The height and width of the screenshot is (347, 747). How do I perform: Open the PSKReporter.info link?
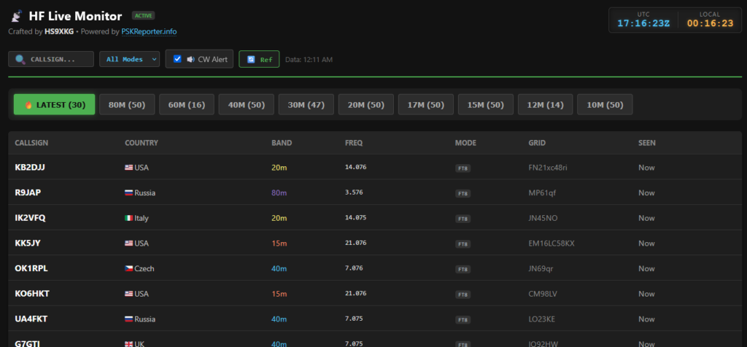pos(149,31)
